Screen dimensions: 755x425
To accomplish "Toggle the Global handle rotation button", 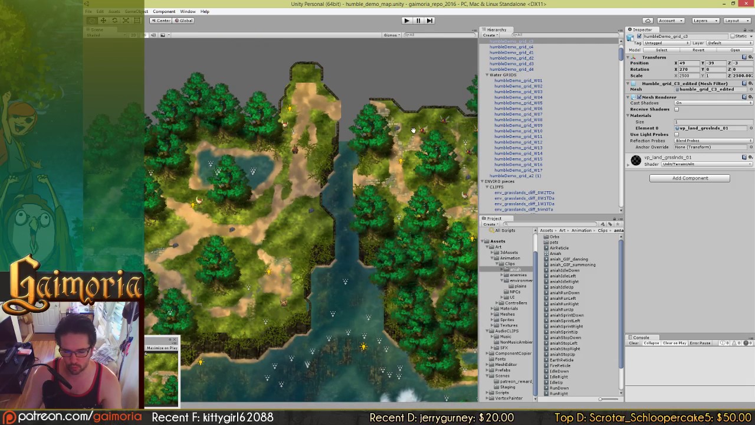I will coord(183,21).
